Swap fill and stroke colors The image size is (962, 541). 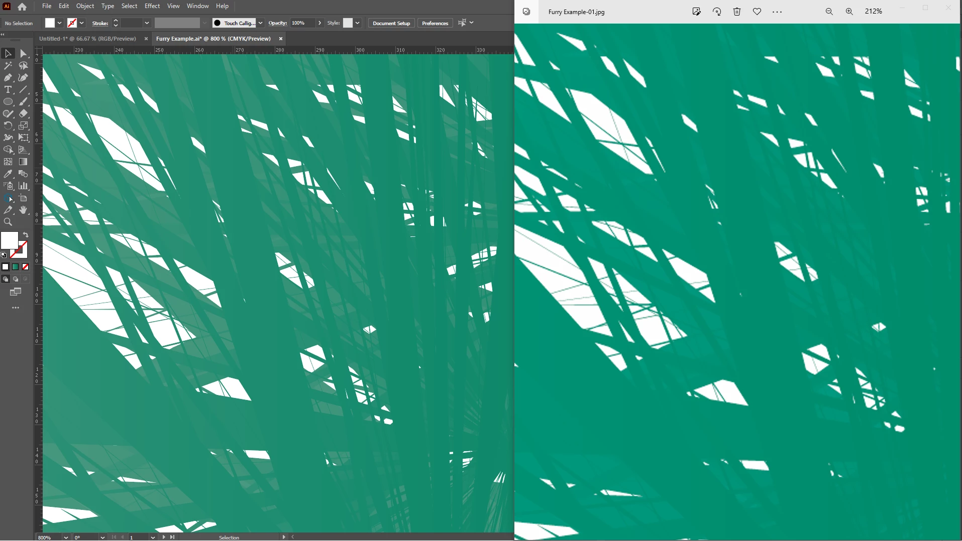(x=26, y=235)
